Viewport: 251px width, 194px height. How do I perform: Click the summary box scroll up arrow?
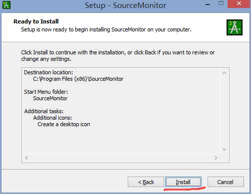point(224,73)
